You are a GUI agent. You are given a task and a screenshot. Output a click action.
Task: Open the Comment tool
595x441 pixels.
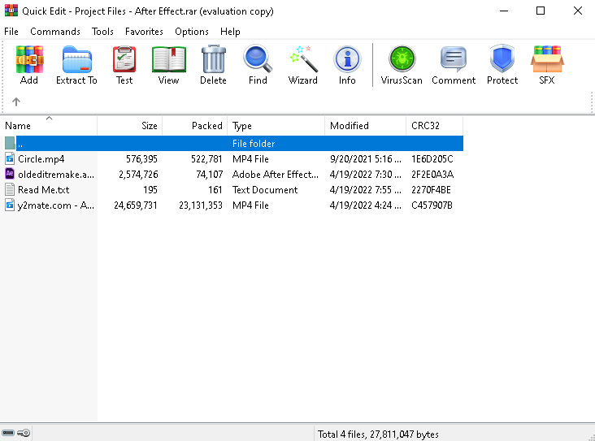[x=454, y=59]
